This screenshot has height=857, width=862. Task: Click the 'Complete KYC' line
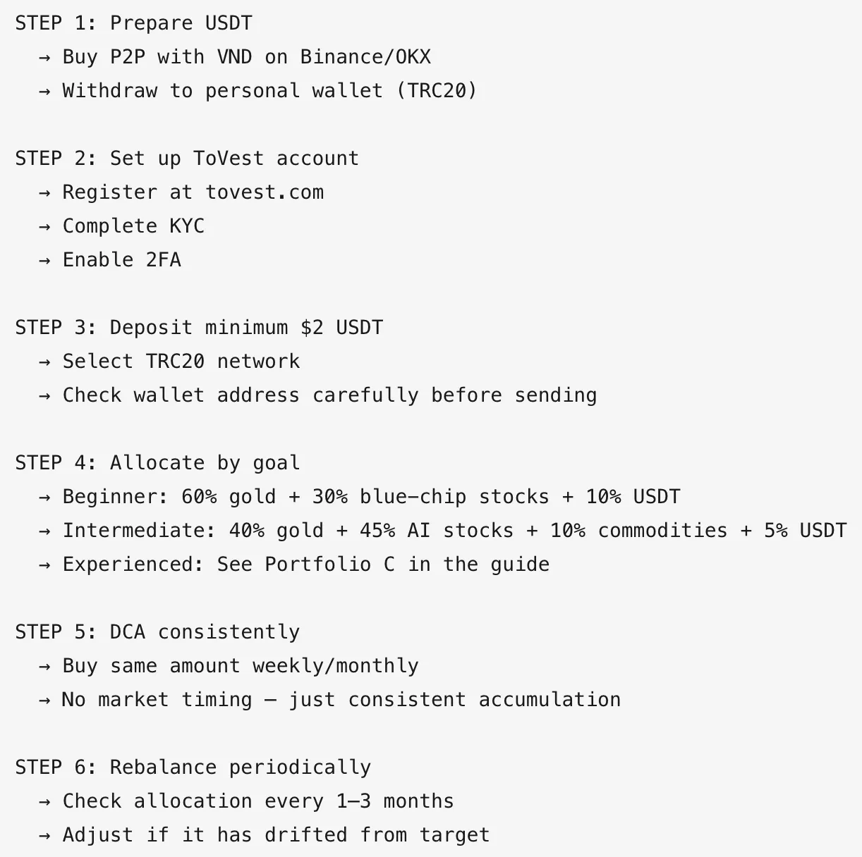pos(121,226)
